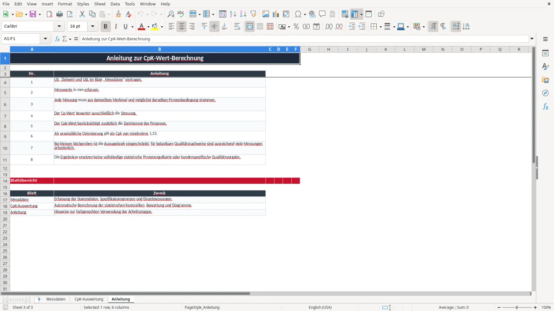Switch to the Messdaten sheet tab
This screenshot has height=311, width=554.
pyautogui.click(x=56, y=299)
